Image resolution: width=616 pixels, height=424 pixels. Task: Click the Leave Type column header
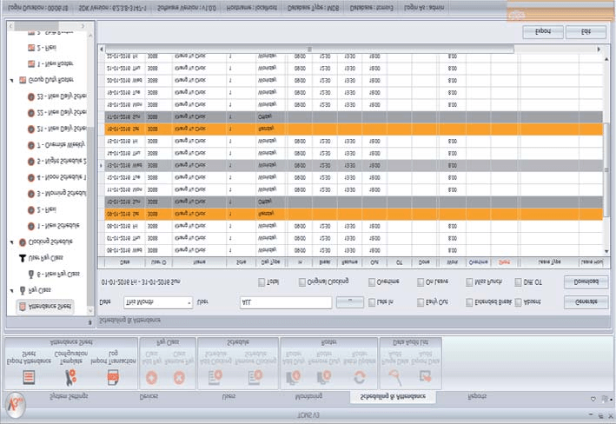(549, 262)
